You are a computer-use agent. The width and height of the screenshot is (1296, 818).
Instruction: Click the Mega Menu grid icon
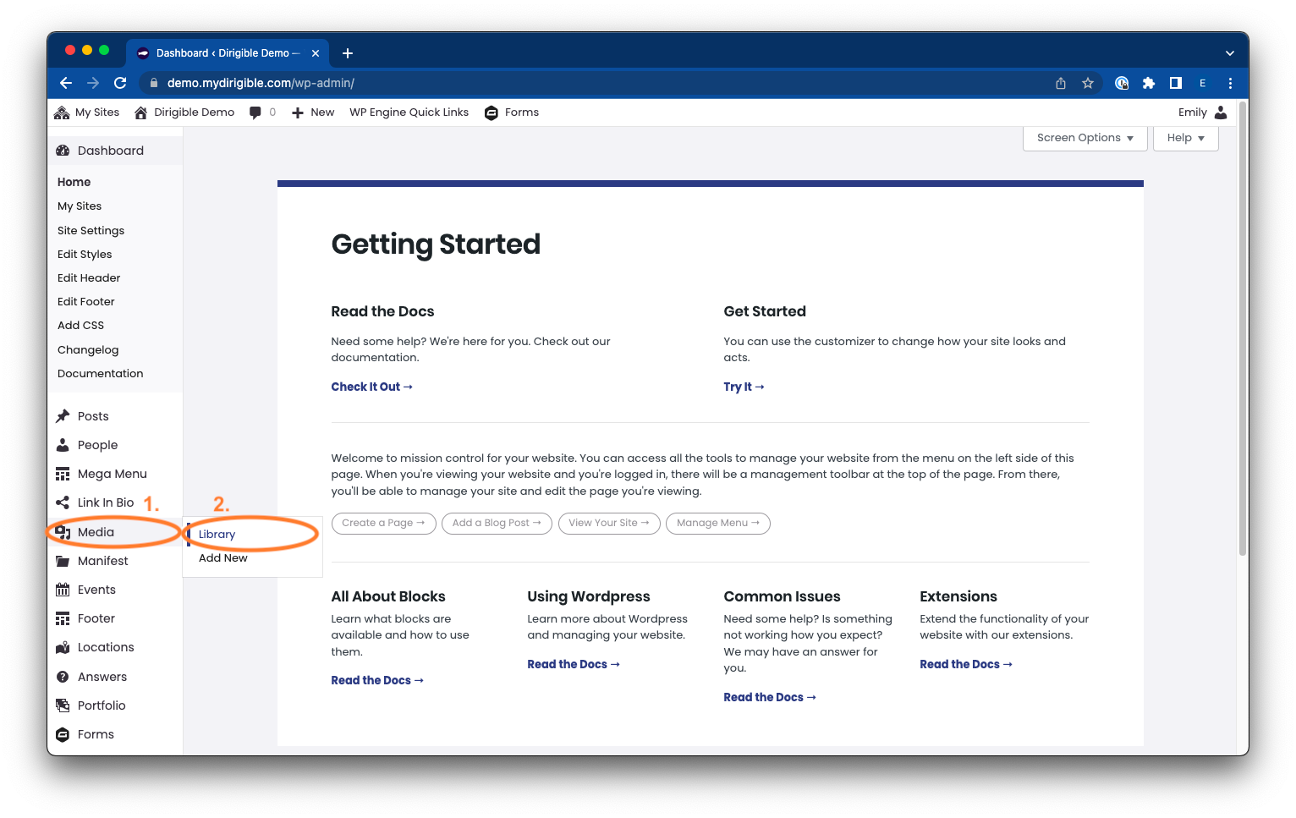coord(63,474)
